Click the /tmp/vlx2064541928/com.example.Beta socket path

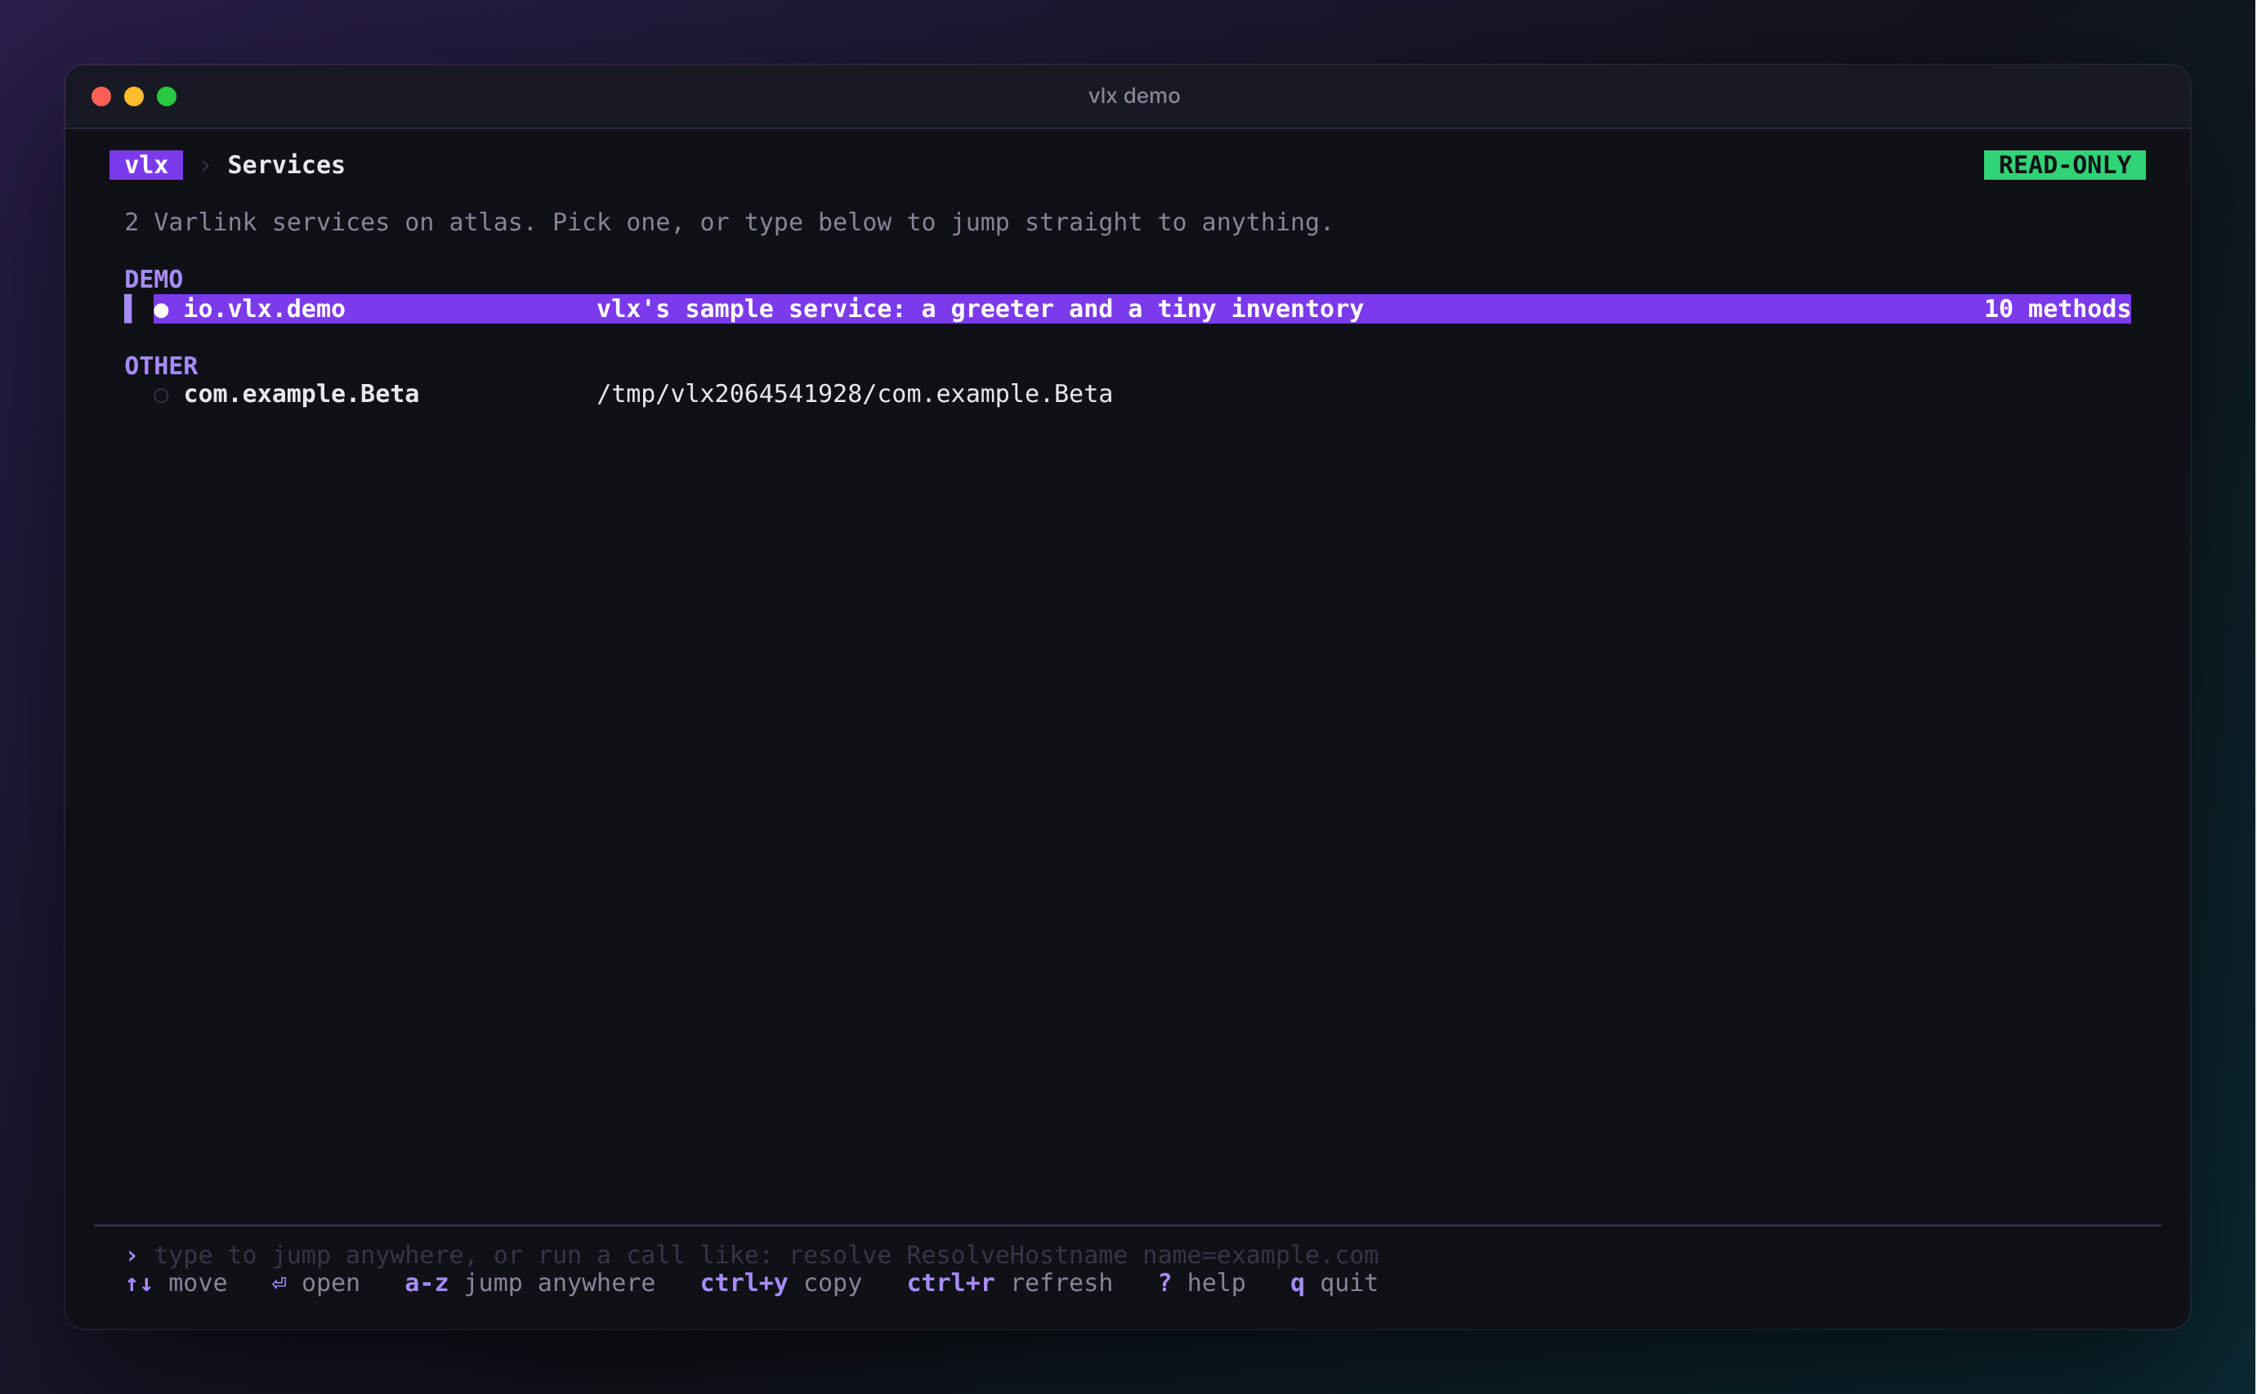[855, 395]
